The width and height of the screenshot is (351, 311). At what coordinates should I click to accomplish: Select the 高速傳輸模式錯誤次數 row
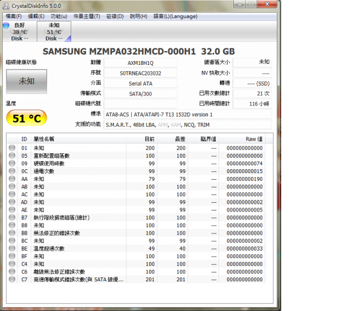coord(136,280)
